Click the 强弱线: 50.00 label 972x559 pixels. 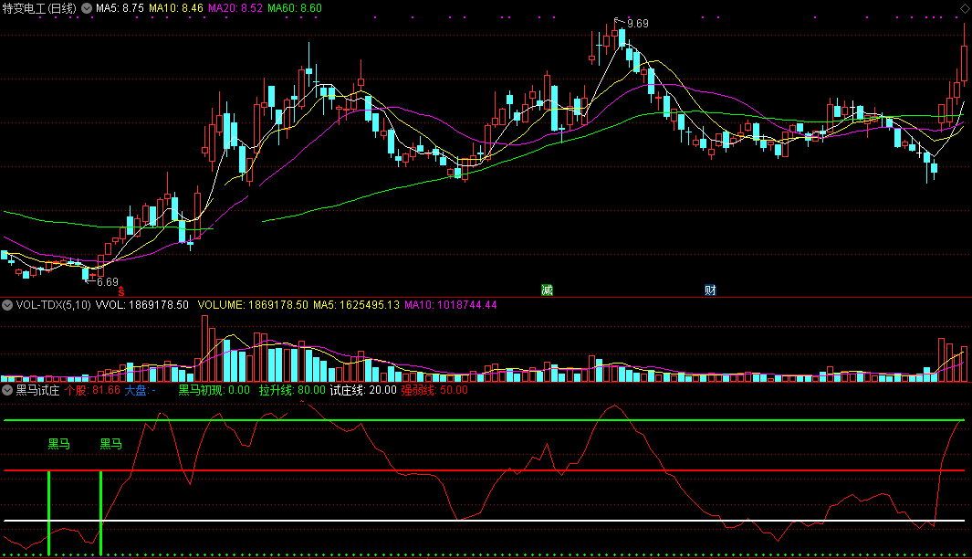434,390
